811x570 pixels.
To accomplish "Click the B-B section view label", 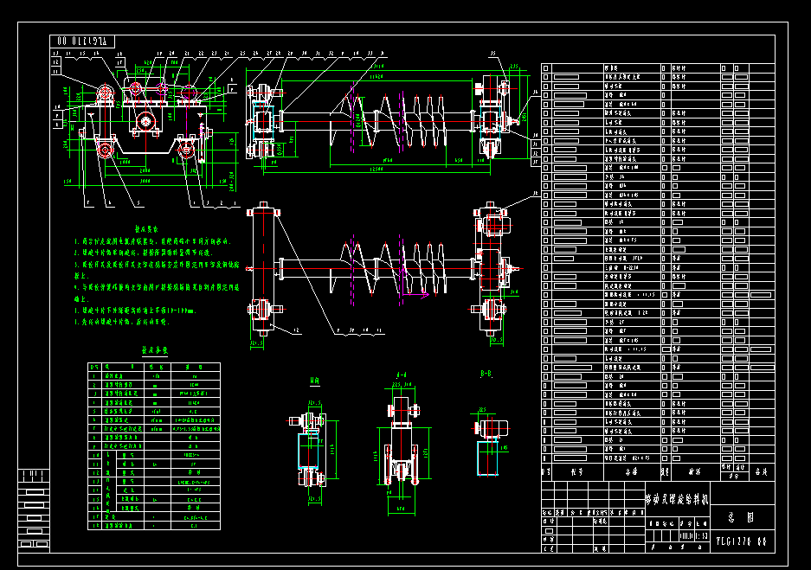I will 486,375.
